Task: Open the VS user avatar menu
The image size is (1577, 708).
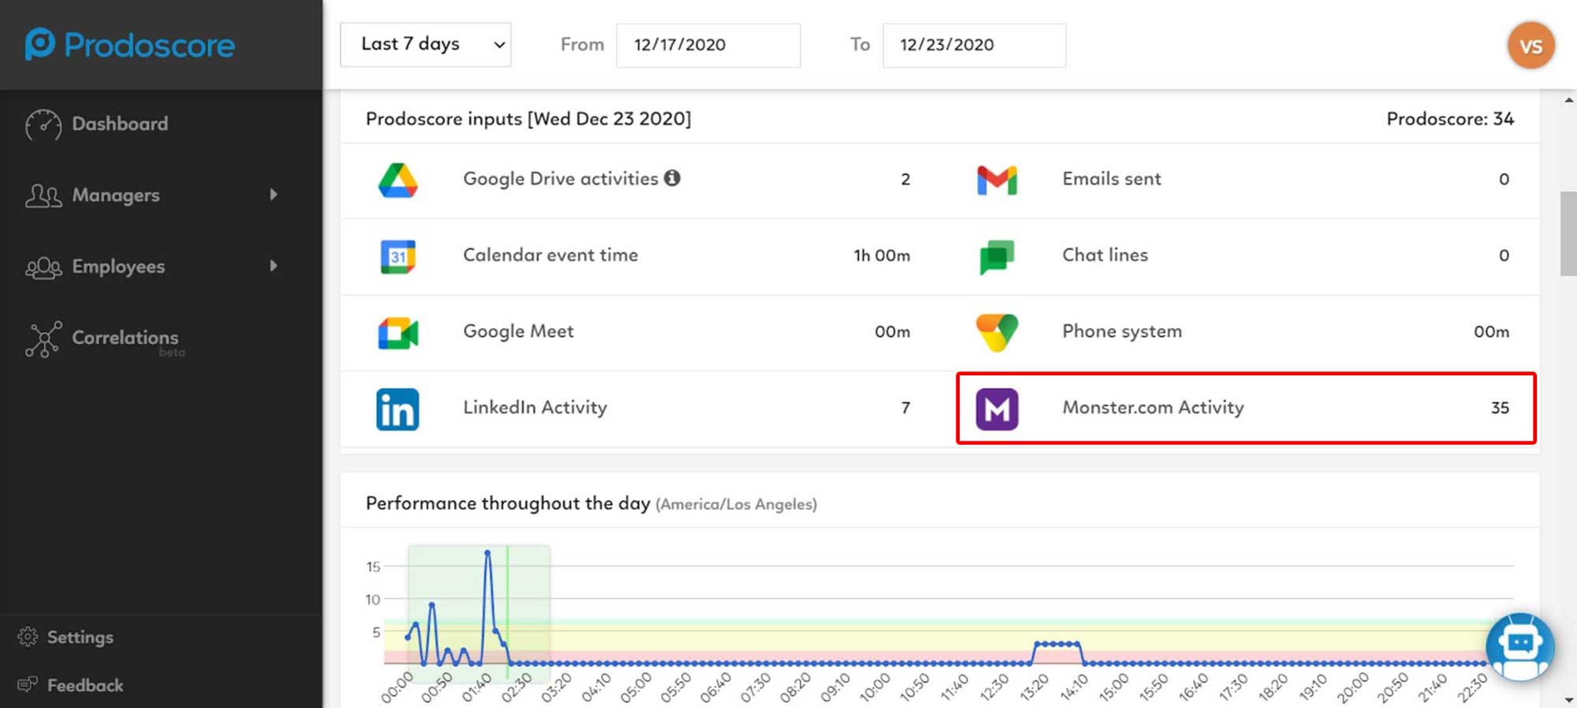Action: tap(1530, 45)
